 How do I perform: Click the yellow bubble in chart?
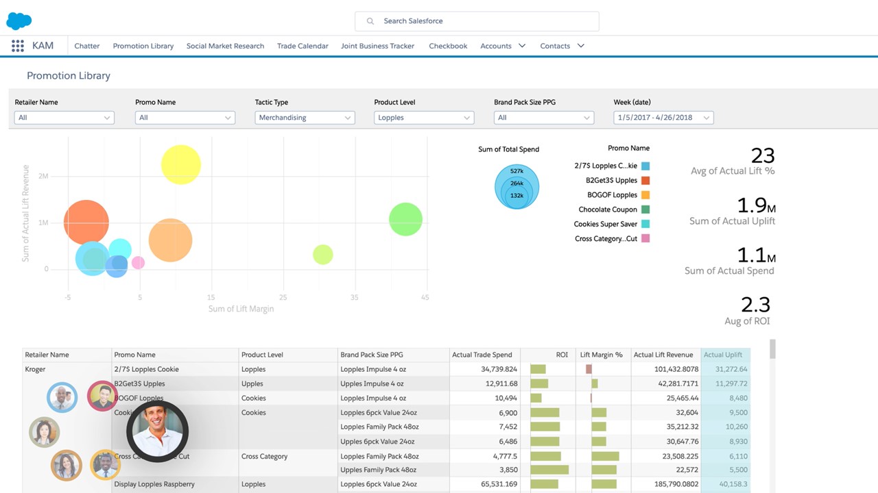click(x=181, y=164)
